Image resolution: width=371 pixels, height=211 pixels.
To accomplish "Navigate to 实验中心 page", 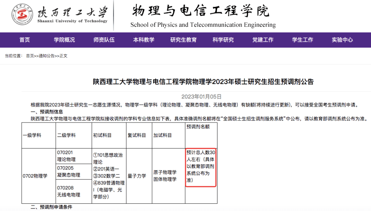I will pos(342,40).
